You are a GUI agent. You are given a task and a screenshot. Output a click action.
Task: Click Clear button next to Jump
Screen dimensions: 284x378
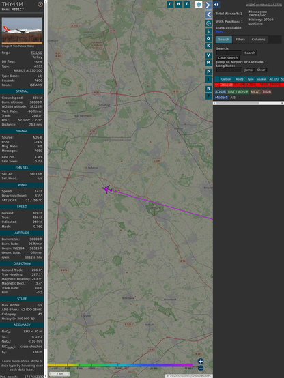click(261, 70)
